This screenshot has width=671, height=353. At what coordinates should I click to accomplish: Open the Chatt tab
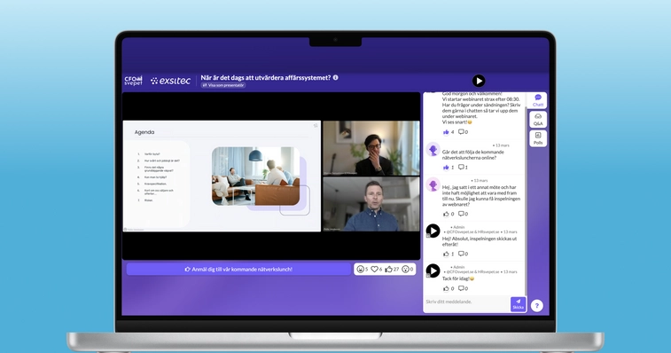pyautogui.click(x=538, y=100)
